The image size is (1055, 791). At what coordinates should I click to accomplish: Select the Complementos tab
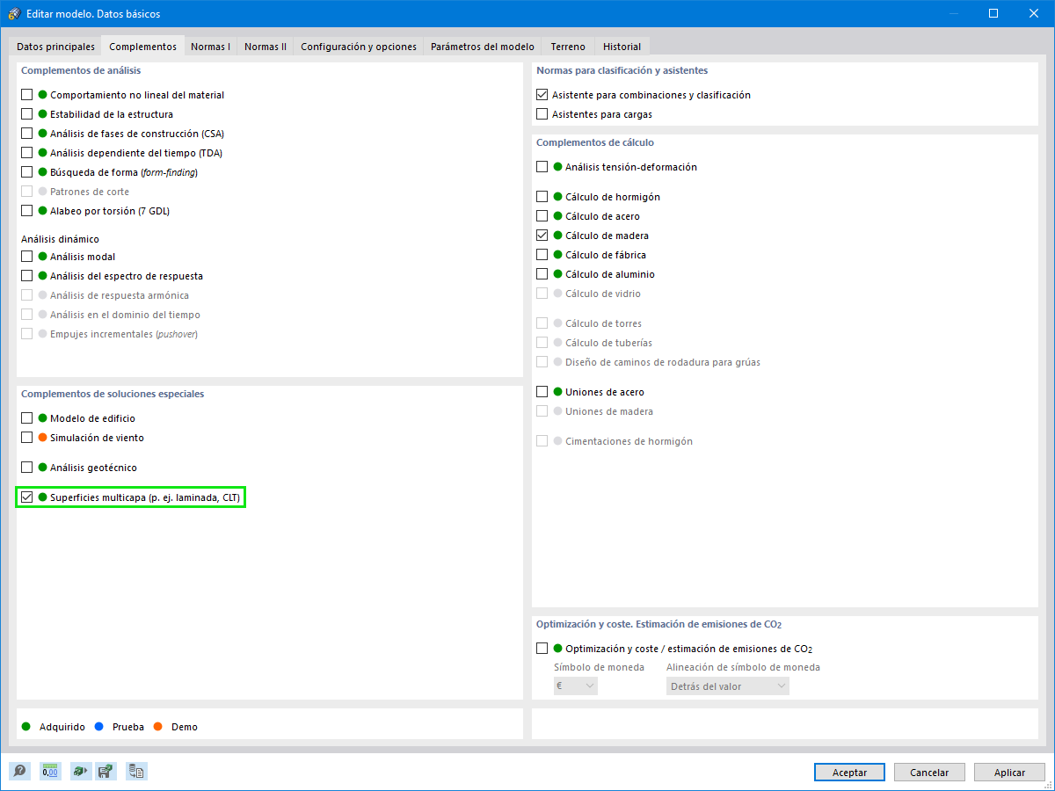click(x=142, y=47)
